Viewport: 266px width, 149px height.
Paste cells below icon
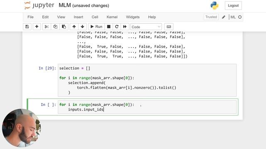pos(64,26)
